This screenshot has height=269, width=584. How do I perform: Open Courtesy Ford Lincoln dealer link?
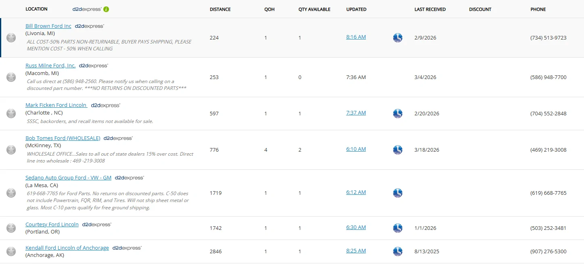point(52,225)
